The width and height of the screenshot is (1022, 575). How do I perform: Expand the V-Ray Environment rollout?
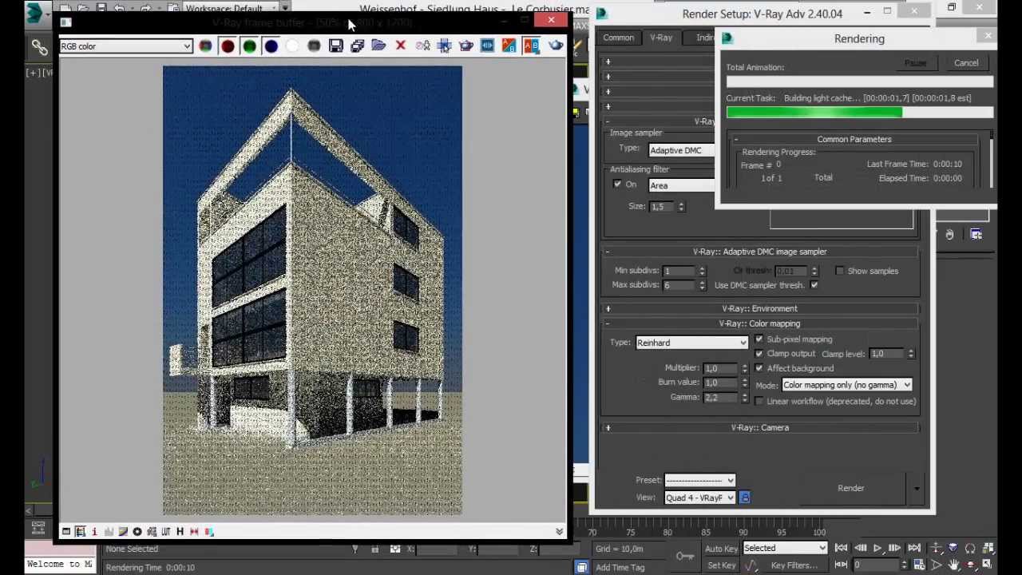coord(608,308)
